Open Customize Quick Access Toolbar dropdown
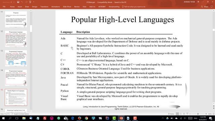The width and height of the screenshot is (215, 121). click(34, 2)
